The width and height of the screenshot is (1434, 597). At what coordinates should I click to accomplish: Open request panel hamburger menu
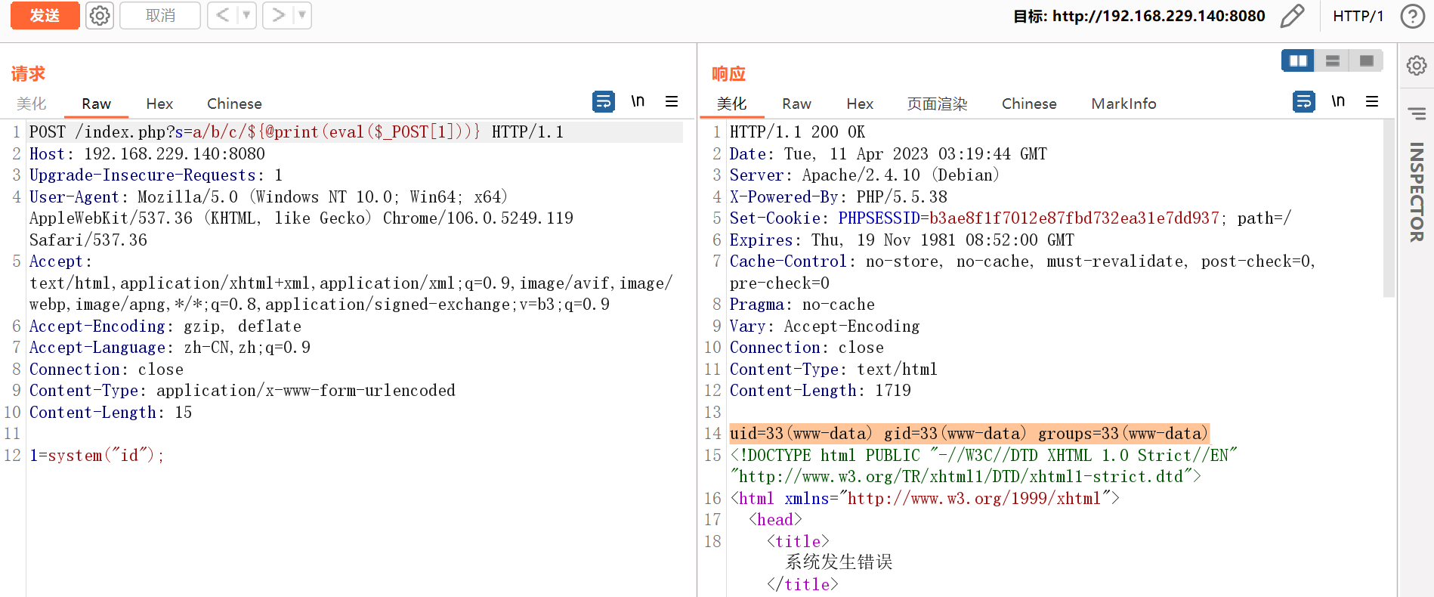[x=672, y=101]
